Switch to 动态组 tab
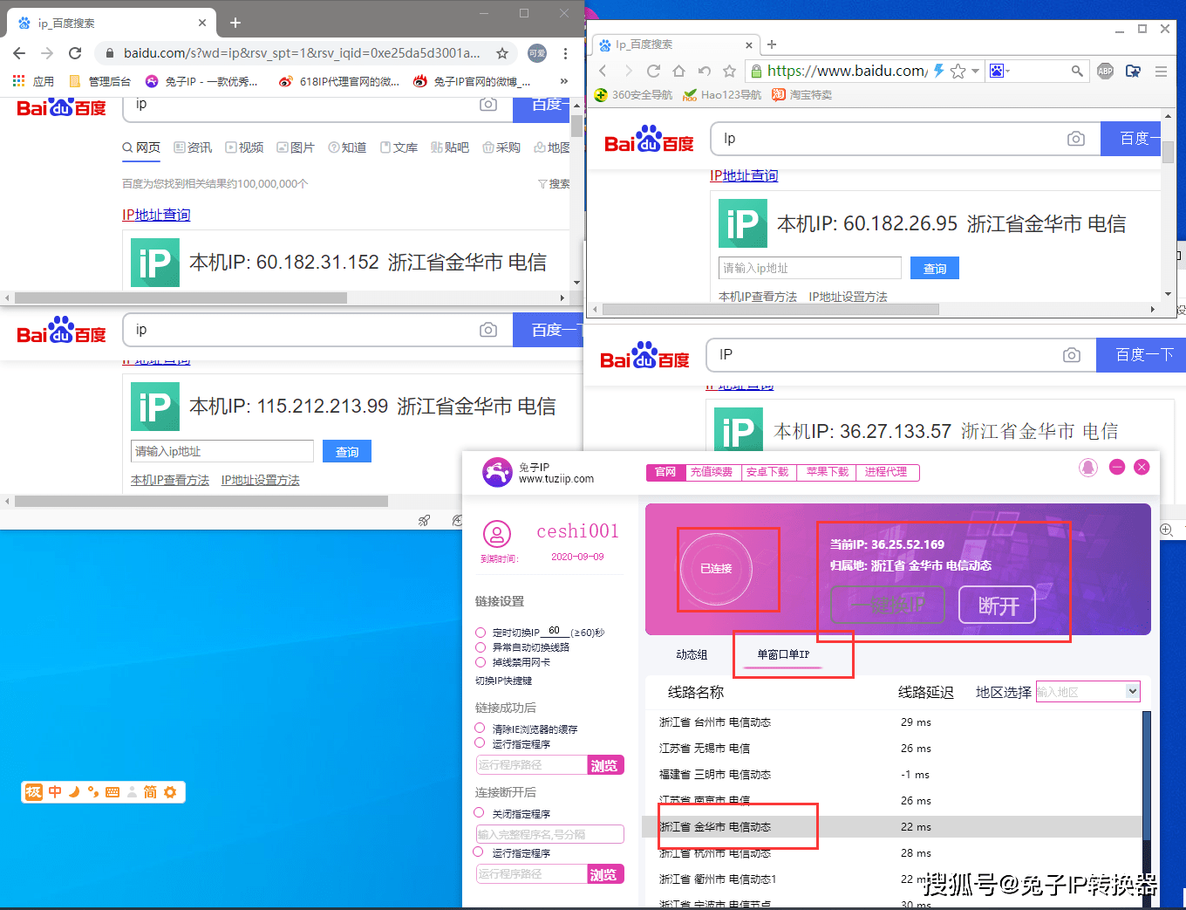Viewport: 1186px width, 910px height. [692, 654]
